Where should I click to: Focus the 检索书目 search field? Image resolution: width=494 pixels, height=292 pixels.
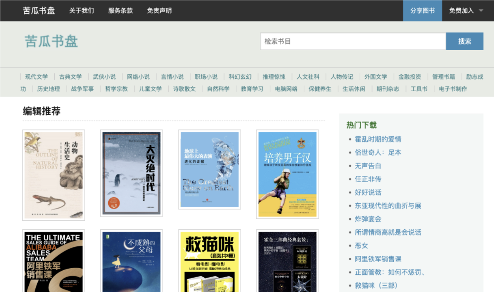click(x=353, y=41)
